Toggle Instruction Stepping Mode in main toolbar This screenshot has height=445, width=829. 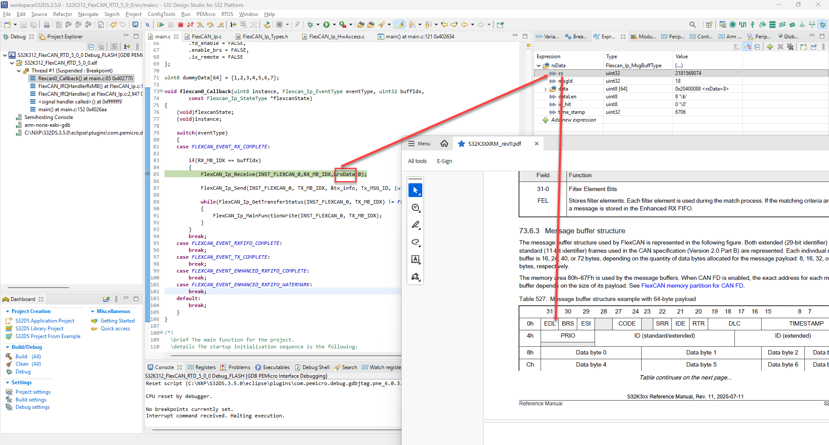click(x=233, y=25)
